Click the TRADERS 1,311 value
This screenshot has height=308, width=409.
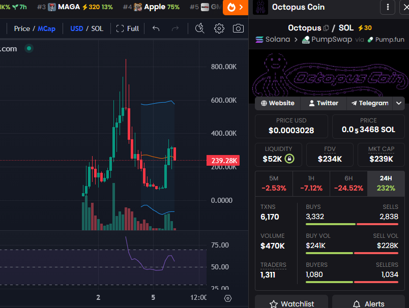pyautogui.click(x=268, y=274)
